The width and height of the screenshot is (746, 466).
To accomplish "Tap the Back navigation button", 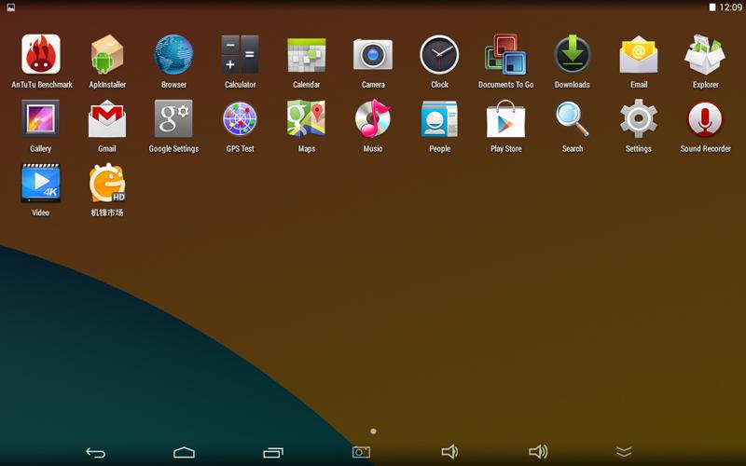I will (96, 452).
